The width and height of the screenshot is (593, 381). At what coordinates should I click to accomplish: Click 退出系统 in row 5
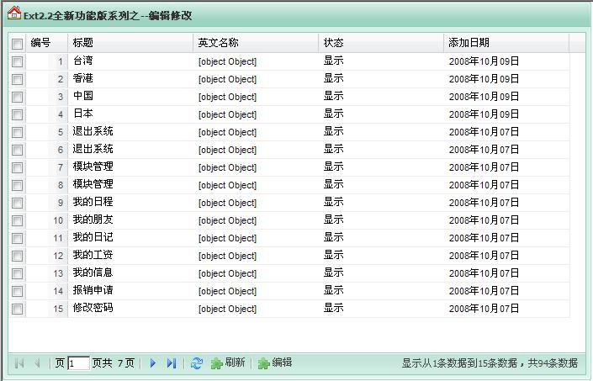click(93, 131)
